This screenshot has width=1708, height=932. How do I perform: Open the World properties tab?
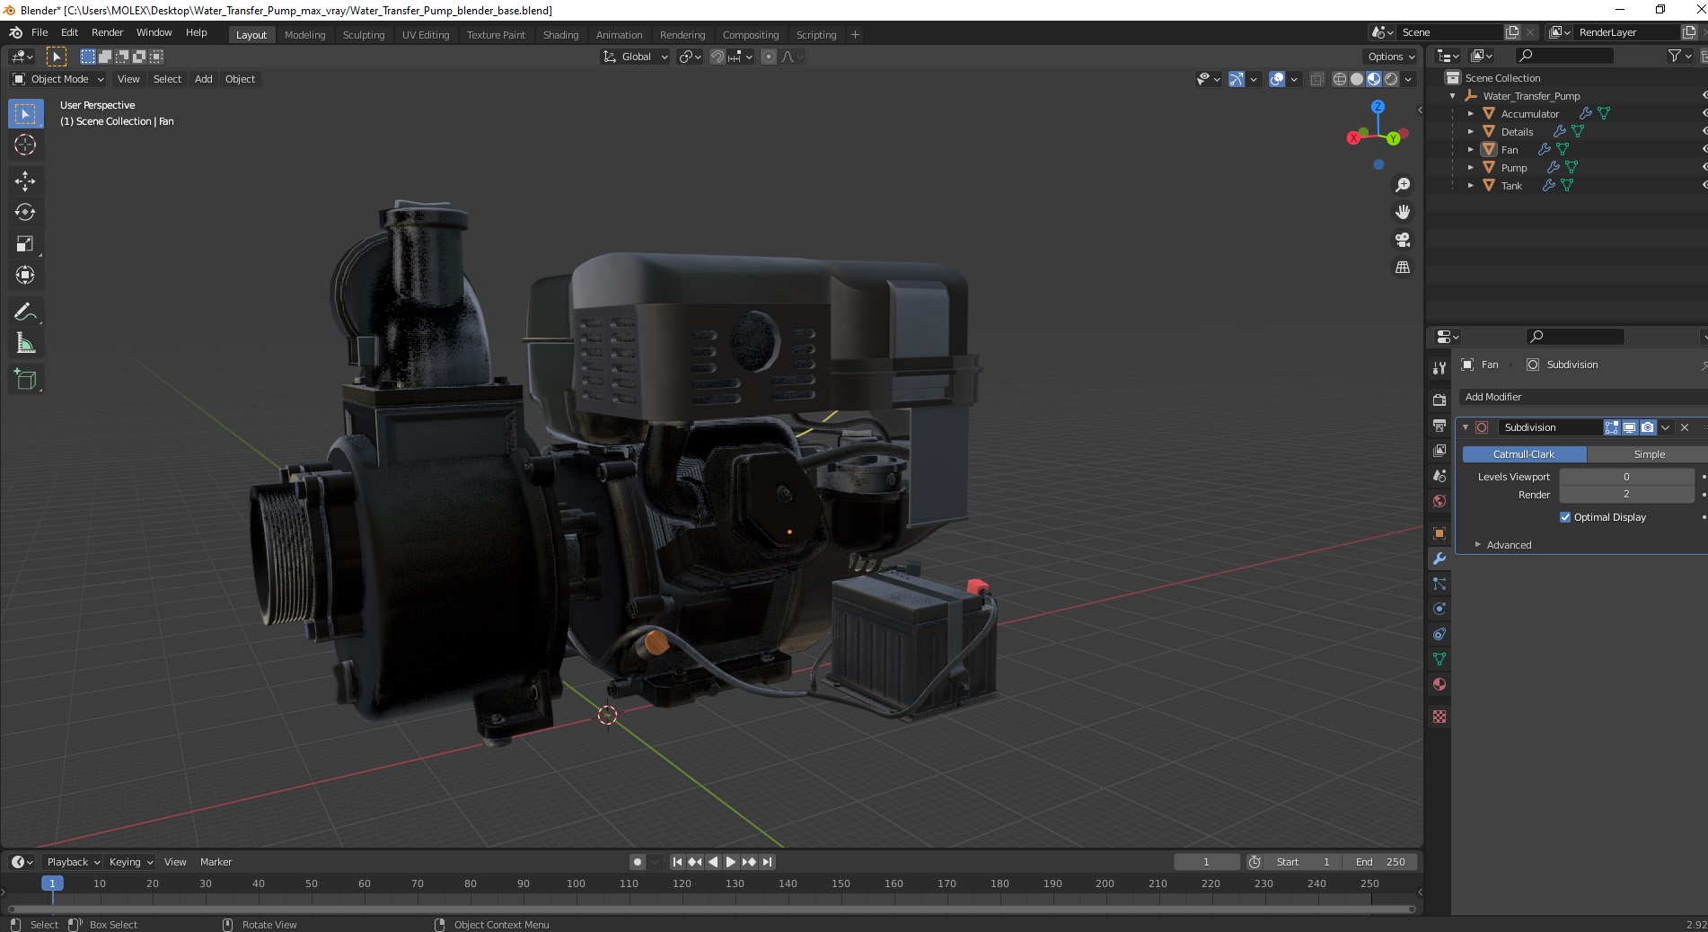(x=1439, y=500)
